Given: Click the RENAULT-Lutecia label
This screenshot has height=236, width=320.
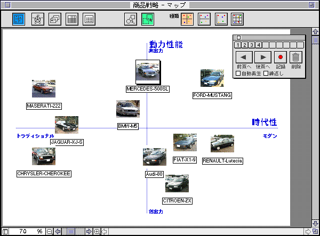Looking at the screenshot, I should coord(222,161).
